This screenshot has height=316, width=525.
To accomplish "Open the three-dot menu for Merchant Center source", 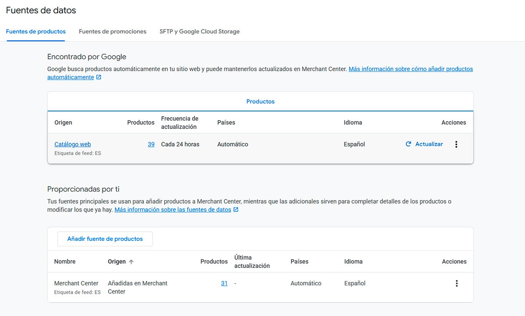I will click(x=456, y=283).
